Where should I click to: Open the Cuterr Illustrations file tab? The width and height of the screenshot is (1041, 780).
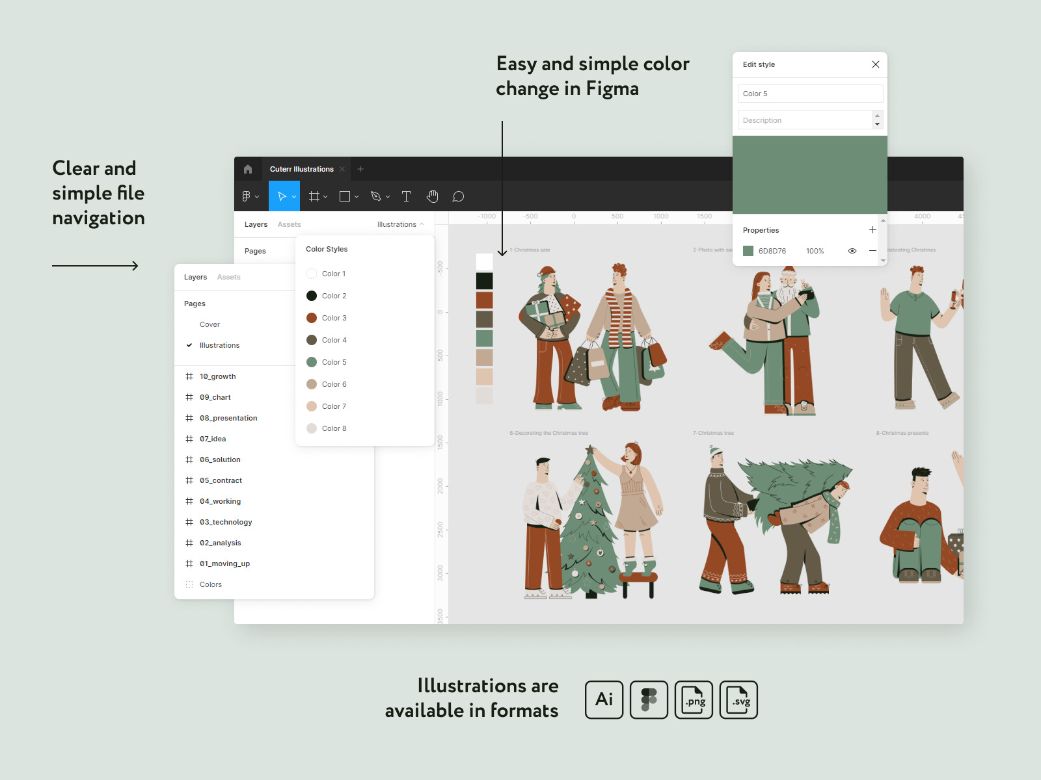[x=301, y=169]
